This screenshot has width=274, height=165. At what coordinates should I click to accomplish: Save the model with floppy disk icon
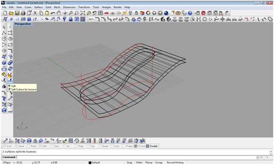(17, 13)
